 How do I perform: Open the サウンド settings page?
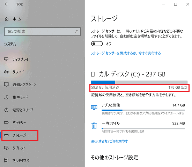point(18,72)
